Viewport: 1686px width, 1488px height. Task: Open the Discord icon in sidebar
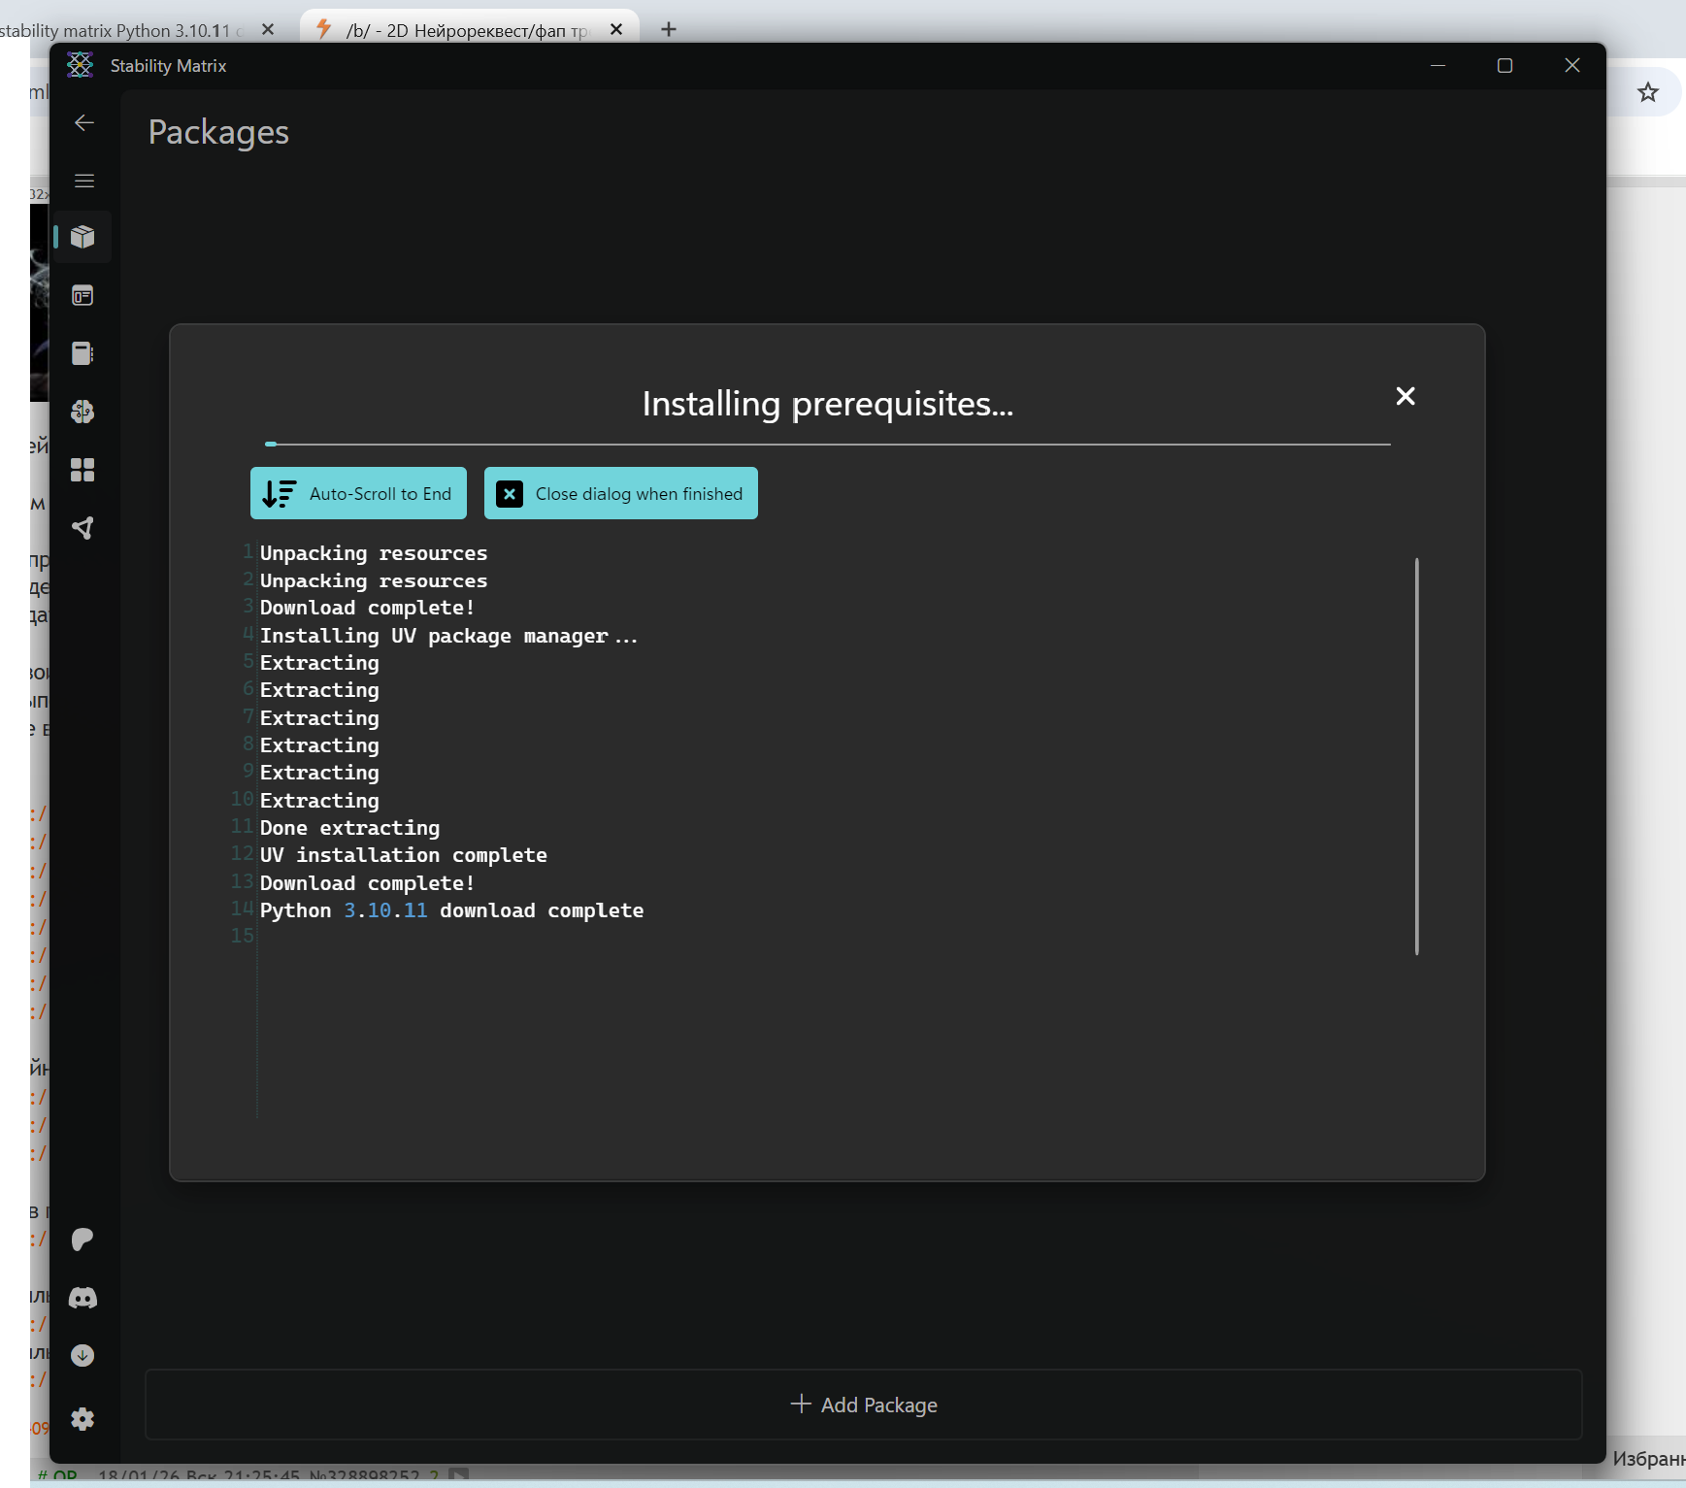click(83, 1298)
